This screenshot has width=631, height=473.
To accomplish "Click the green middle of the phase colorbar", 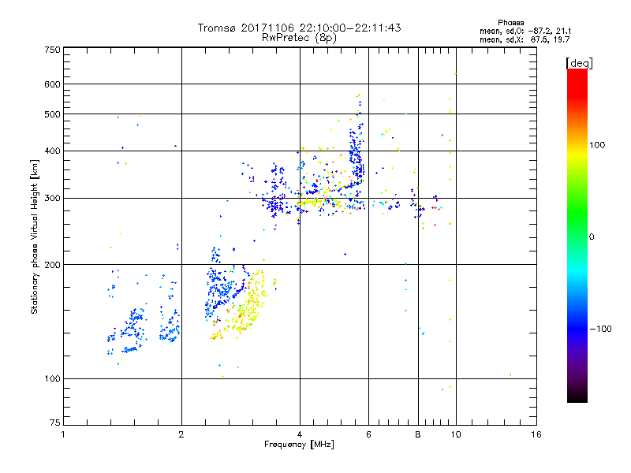I will tap(577, 218).
